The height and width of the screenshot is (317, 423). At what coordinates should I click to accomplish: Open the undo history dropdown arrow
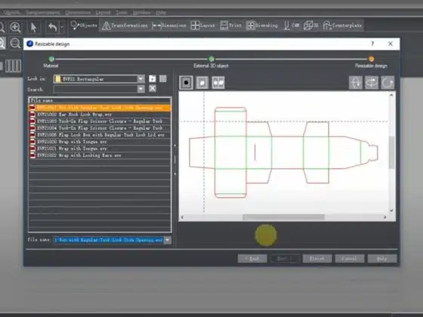tap(62, 27)
